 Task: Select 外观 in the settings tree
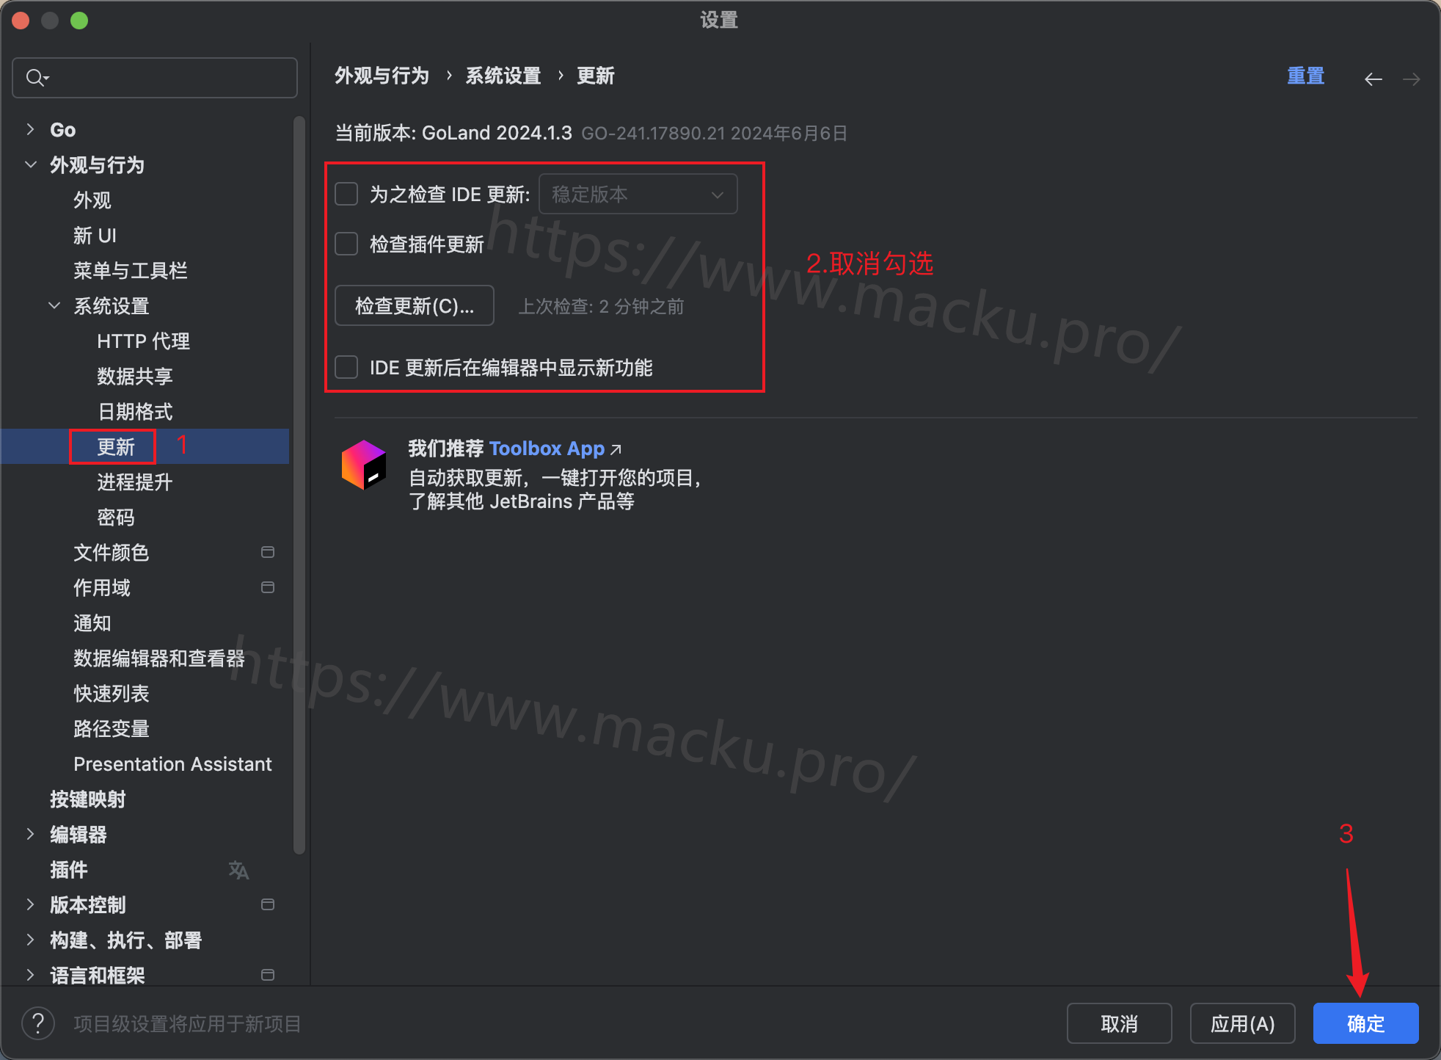click(92, 200)
